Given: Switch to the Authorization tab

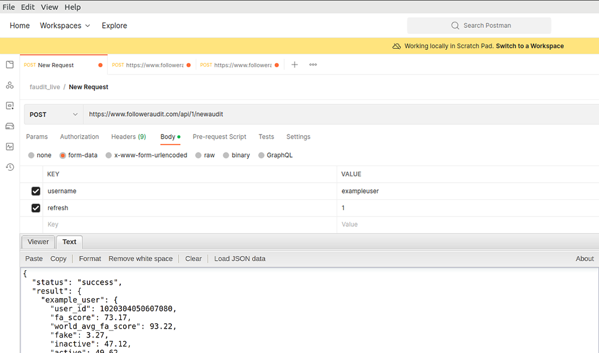Looking at the screenshot, I should 80,137.
